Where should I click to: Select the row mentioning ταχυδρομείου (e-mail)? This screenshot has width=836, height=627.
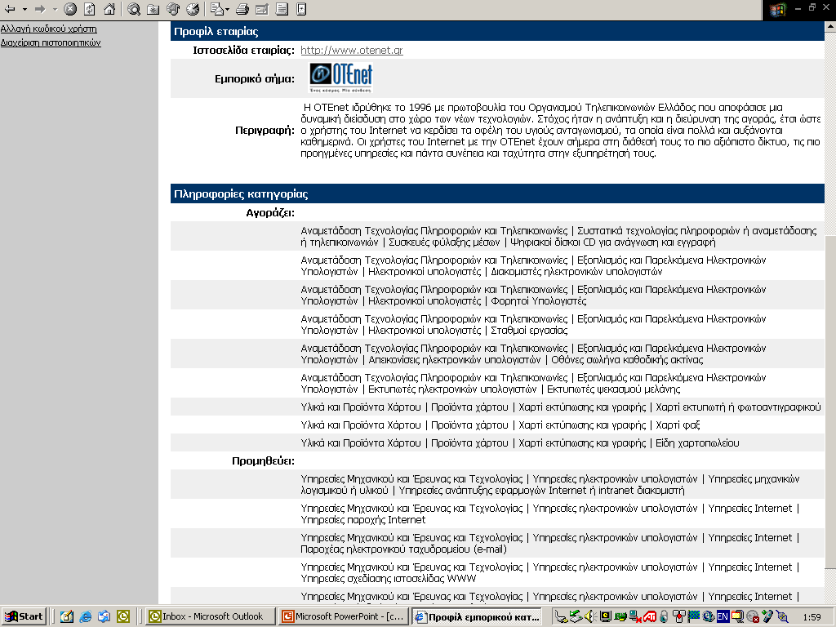[497, 543]
